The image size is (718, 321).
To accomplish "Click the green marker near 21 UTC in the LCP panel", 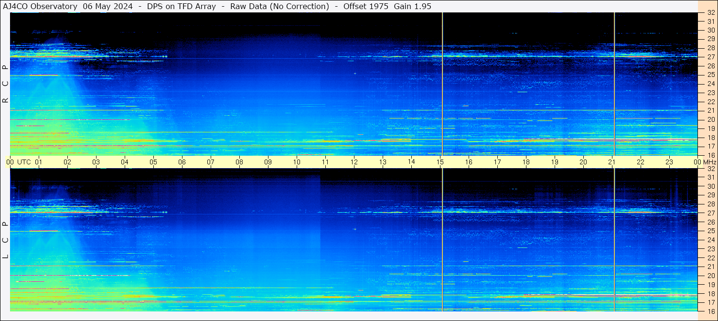I will (614, 239).
